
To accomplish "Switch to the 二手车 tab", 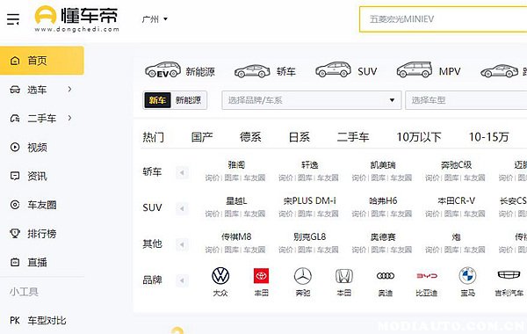I will 353,137.
